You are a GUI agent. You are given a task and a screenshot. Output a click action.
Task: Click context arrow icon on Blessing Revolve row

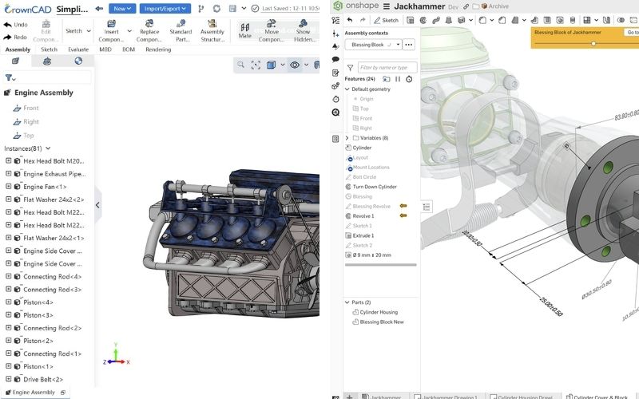(x=403, y=206)
